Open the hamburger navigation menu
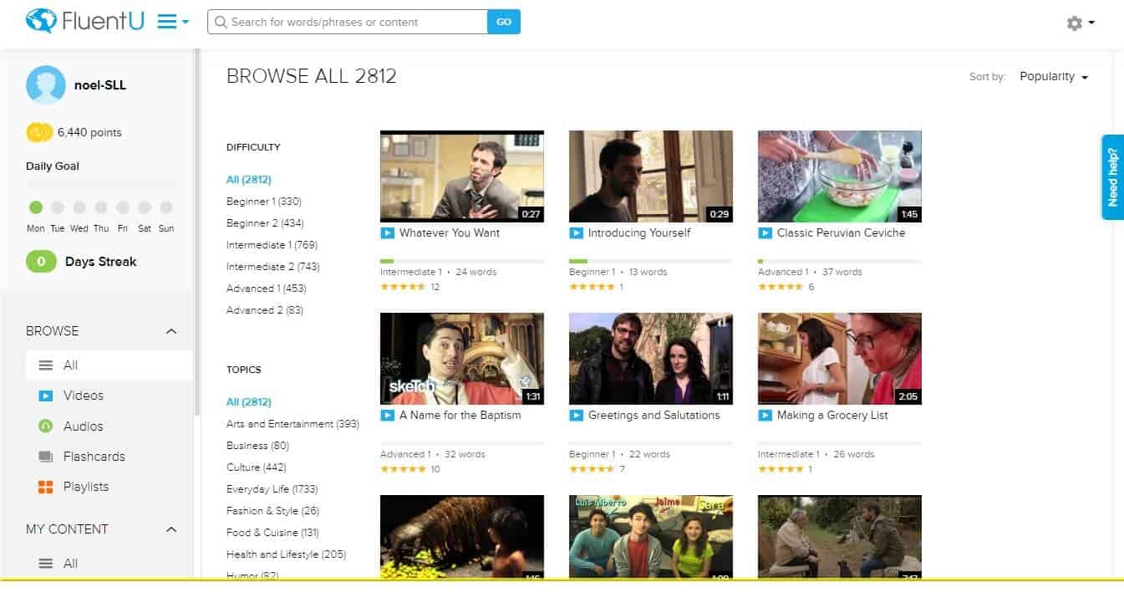The image size is (1124, 613). tap(172, 22)
